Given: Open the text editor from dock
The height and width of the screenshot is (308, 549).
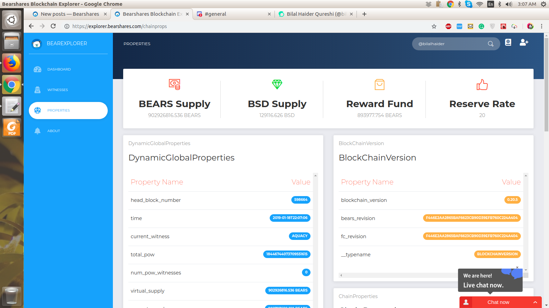Looking at the screenshot, I should (12, 106).
